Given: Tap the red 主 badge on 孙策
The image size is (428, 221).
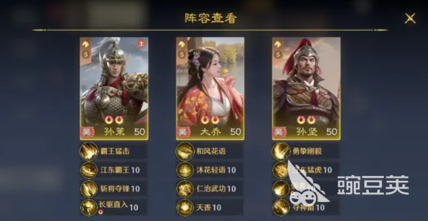Looking at the screenshot, I should pyautogui.click(x=141, y=44).
